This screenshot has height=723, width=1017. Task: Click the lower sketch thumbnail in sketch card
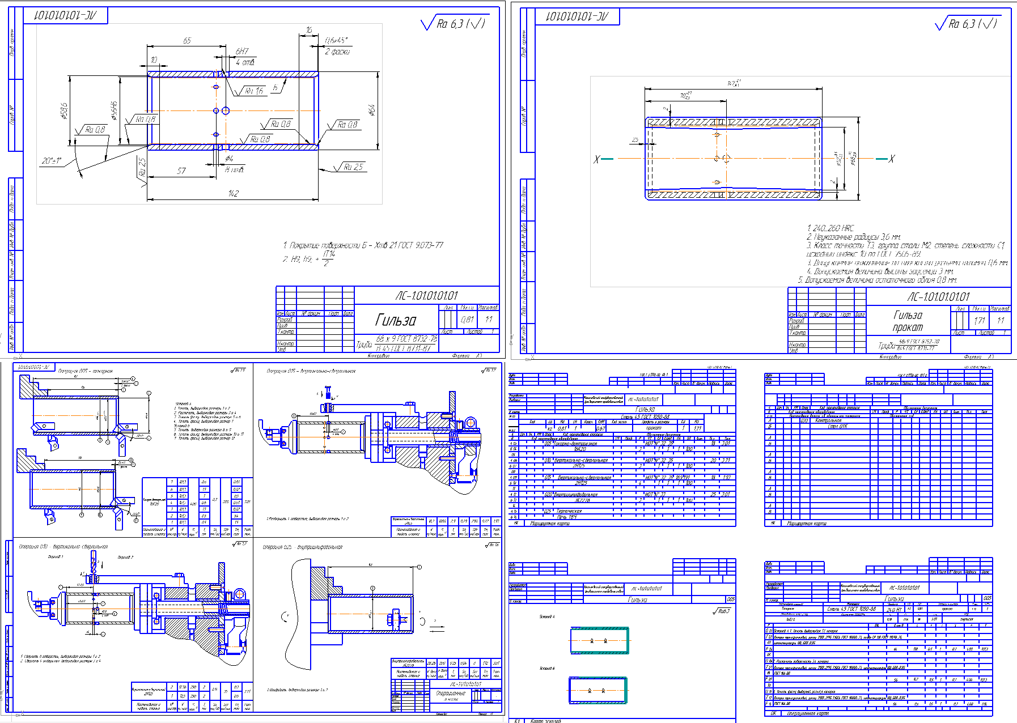(x=599, y=690)
